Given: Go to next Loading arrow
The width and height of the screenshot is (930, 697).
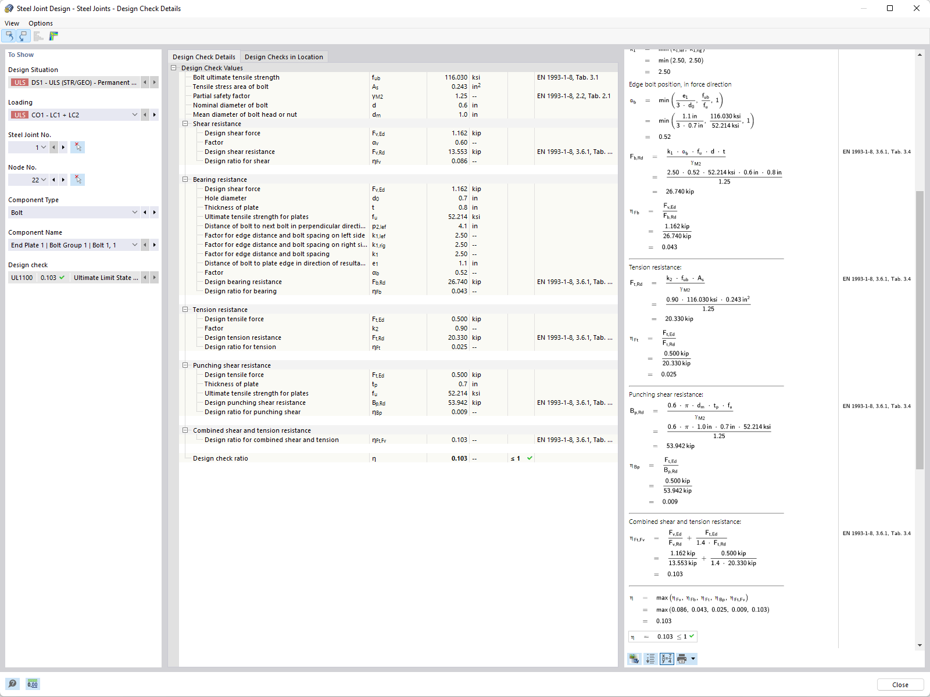Looking at the screenshot, I should tap(155, 115).
